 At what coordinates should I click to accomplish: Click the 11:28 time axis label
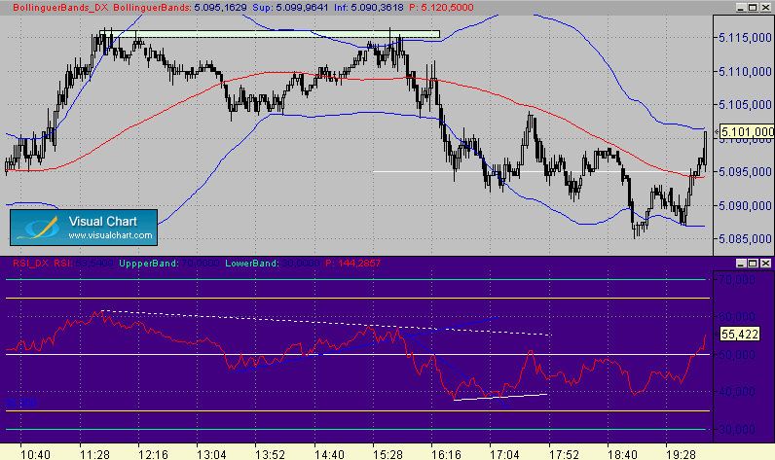point(94,454)
